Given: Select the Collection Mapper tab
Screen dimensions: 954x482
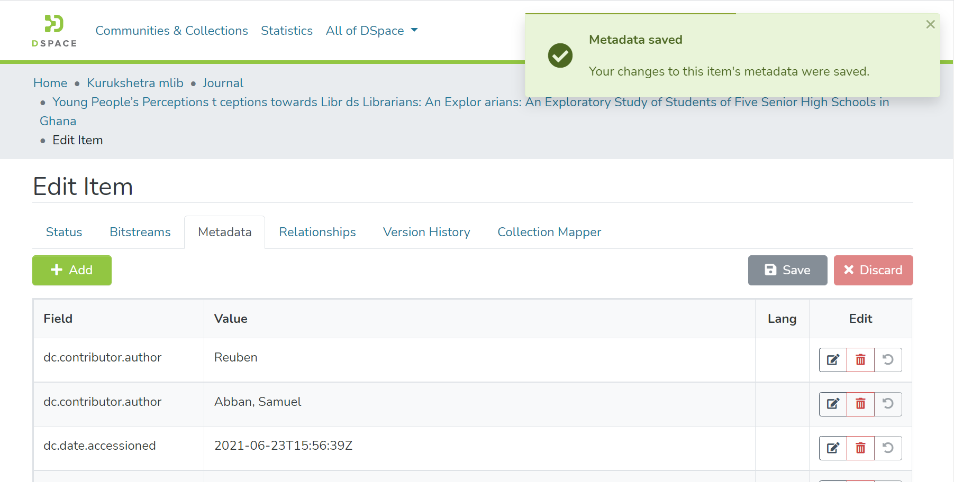Looking at the screenshot, I should [549, 232].
